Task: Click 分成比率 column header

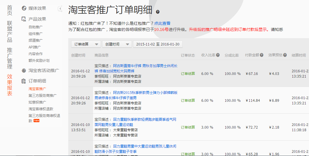Action: [232, 55]
